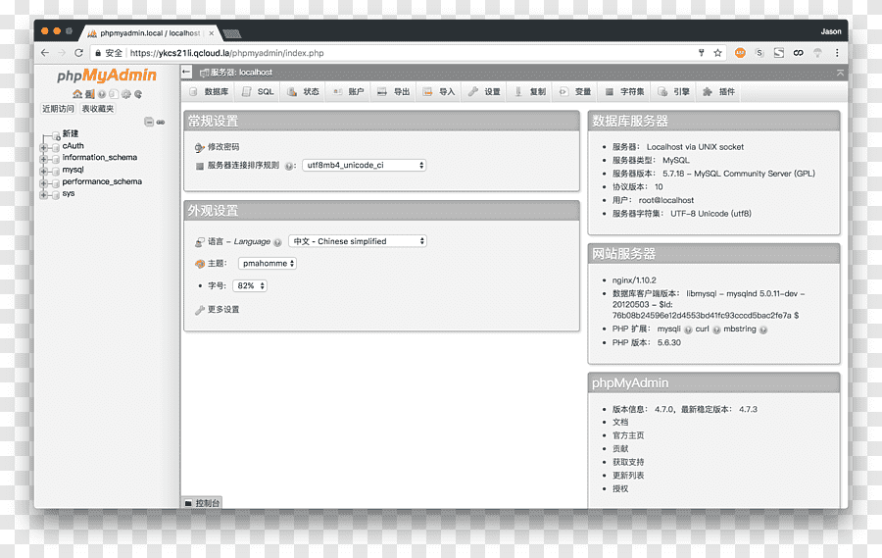Click the navigation panel link chain icon
This screenshot has width=882, height=558.
pyautogui.click(x=161, y=123)
